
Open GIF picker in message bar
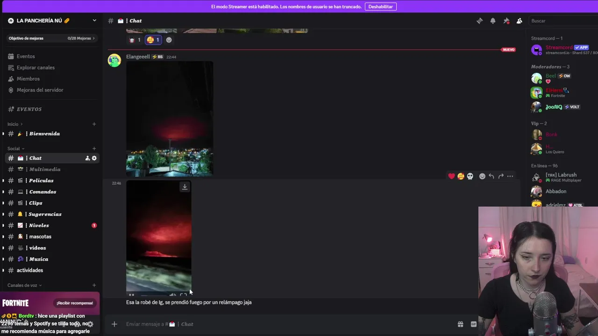tap(473, 324)
